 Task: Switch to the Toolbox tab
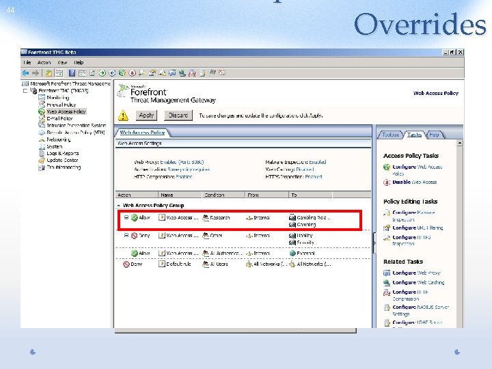(390, 135)
